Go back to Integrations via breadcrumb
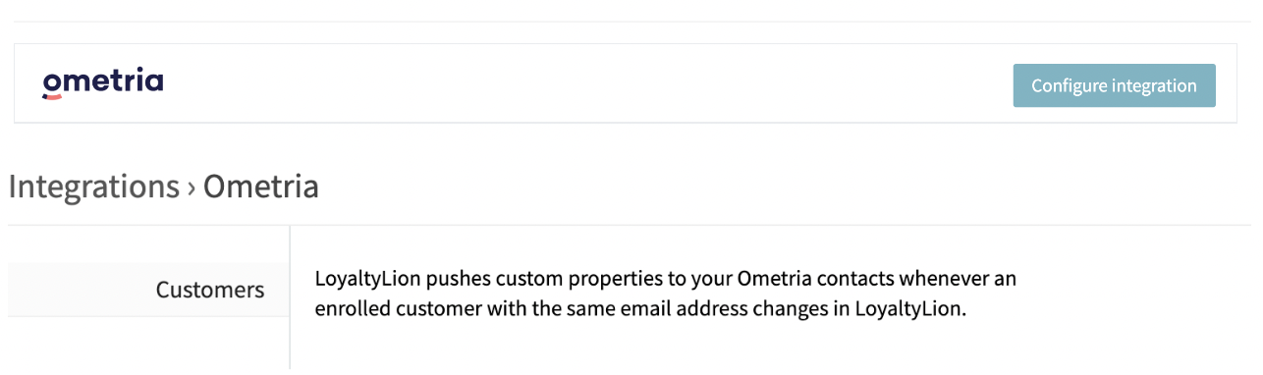The width and height of the screenshot is (1263, 375). click(x=94, y=186)
